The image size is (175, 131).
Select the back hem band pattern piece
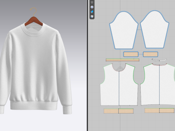pyautogui.click(x=159, y=111)
